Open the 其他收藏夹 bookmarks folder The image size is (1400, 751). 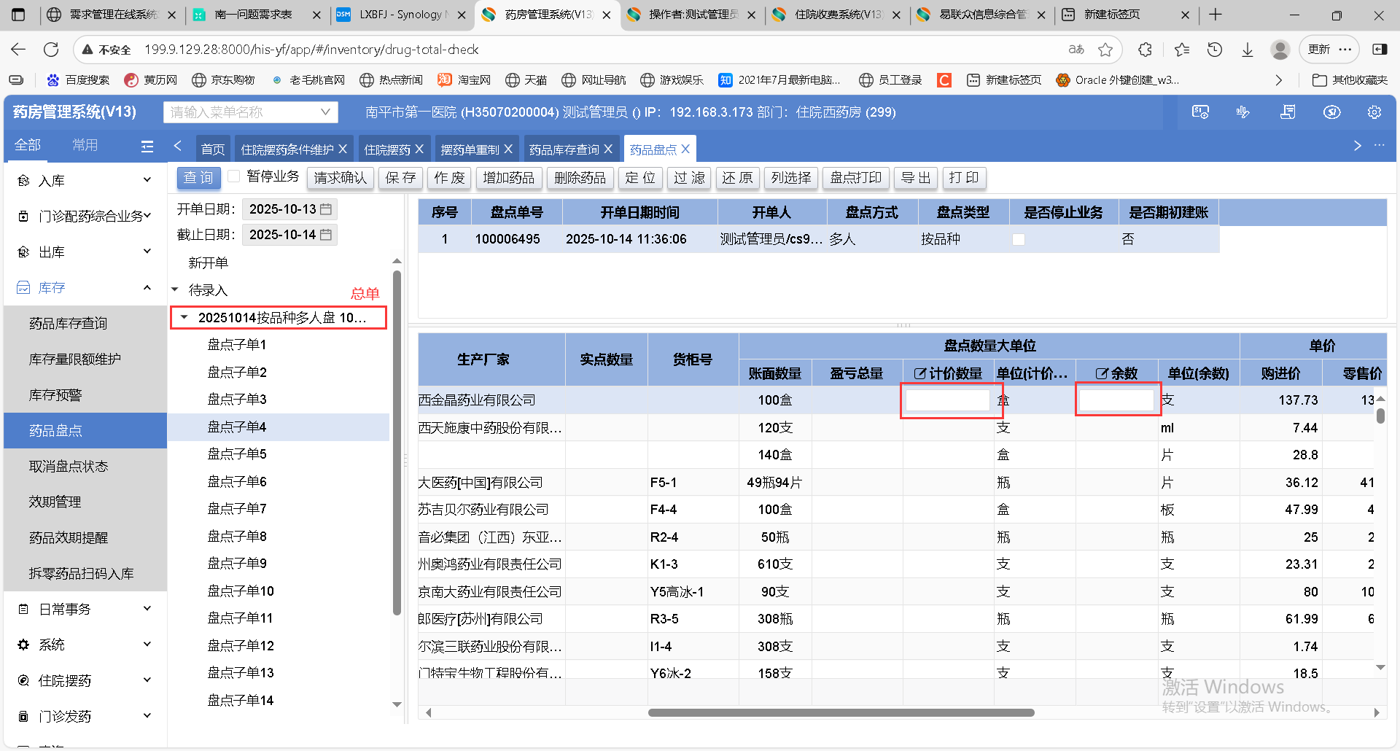1350,80
